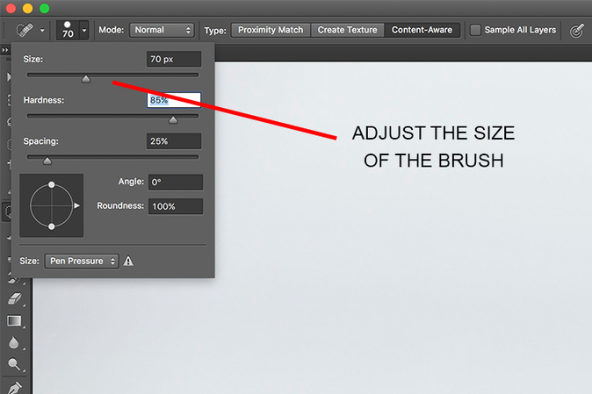This screenshot has height=394, width=592.
Task: Enable Sample All Layers checkbox
Action: 475,30
